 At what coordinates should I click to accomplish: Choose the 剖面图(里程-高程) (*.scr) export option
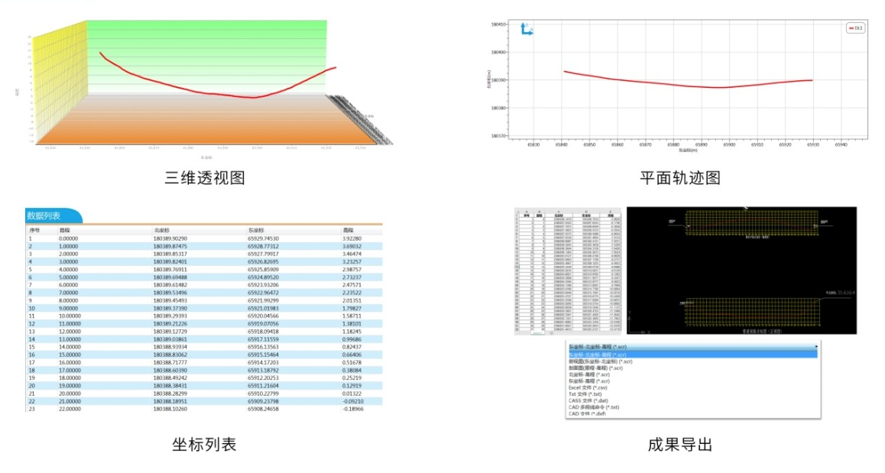coord(595,368)
